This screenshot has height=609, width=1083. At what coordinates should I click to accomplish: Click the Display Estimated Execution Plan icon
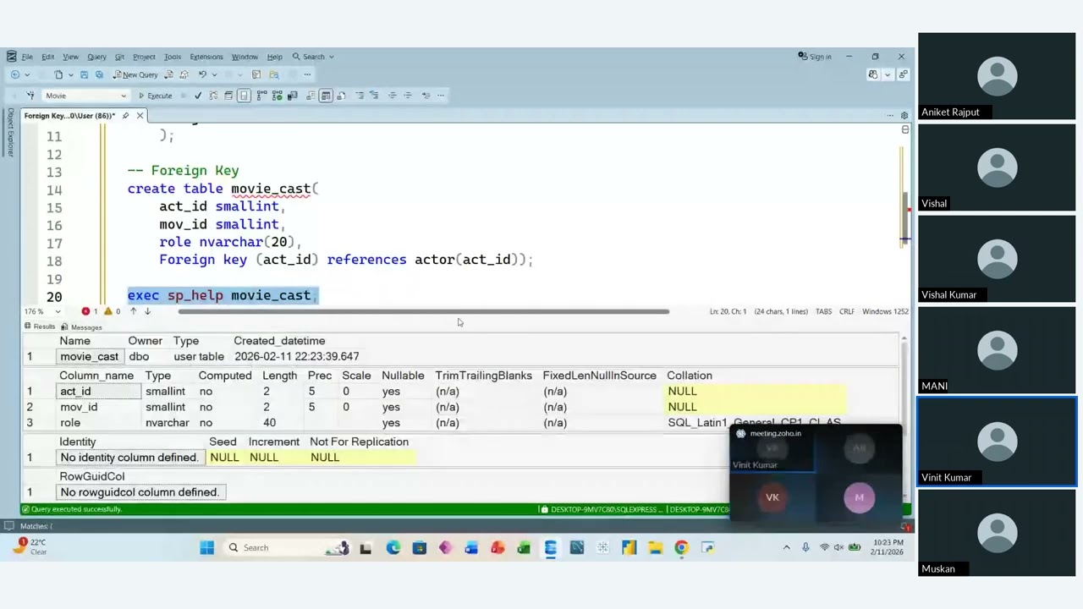[x=213, y=96]
